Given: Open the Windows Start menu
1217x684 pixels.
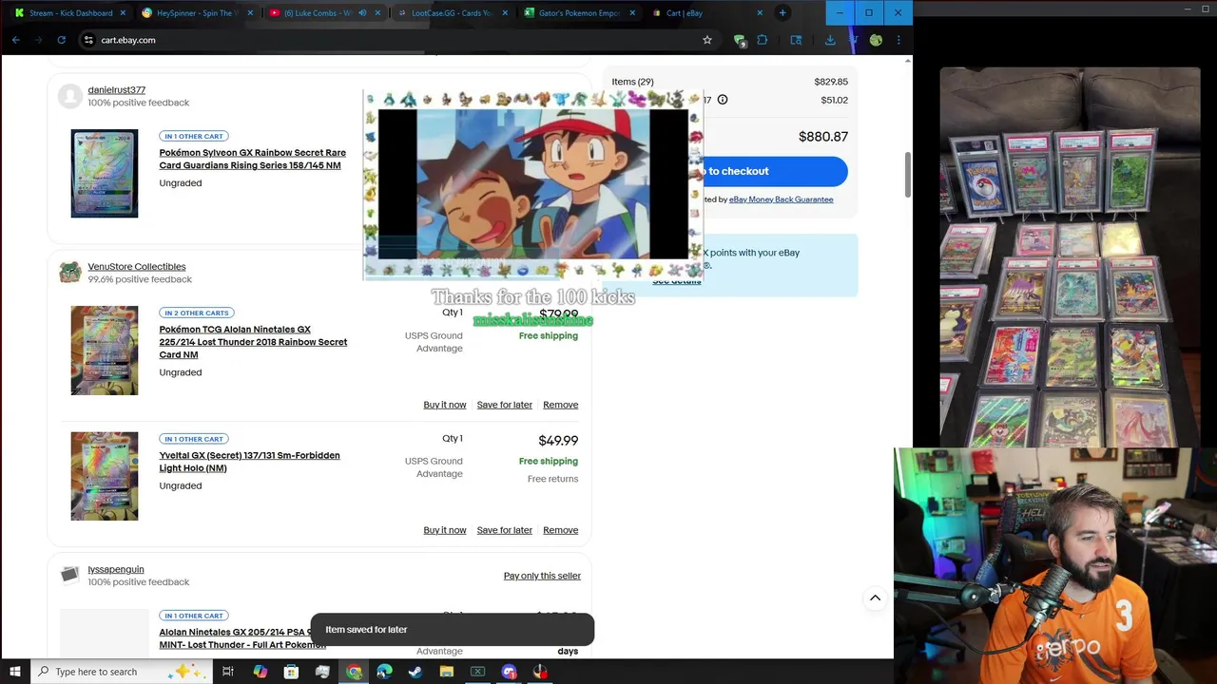Looking at the screenshot, I should [14, 672].
